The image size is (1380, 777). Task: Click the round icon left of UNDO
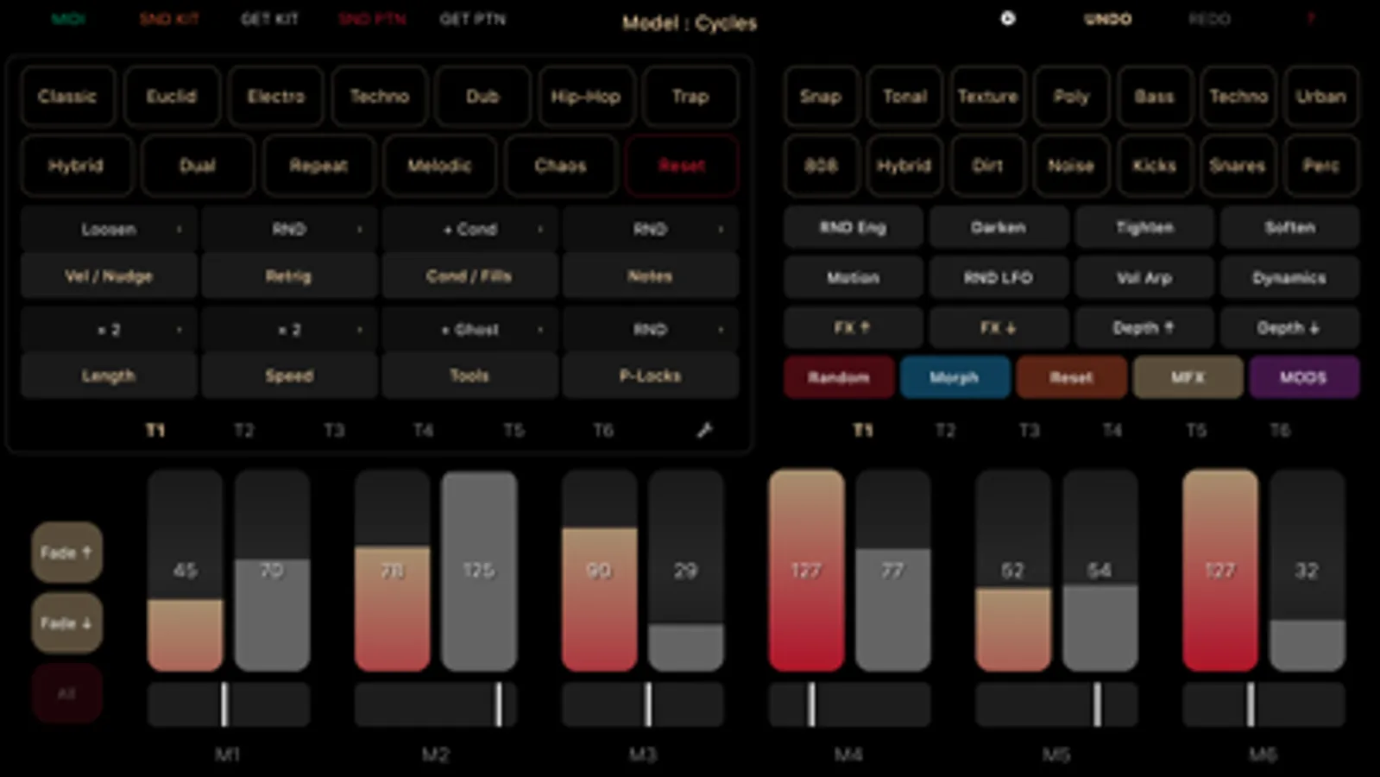pyautogui.click(x=1007, y=18)
